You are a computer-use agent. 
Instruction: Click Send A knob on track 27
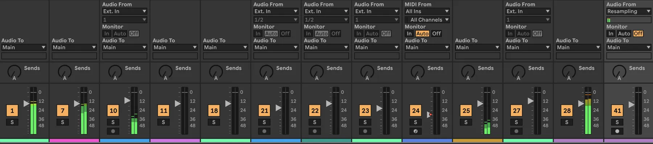tap(518, 72)
